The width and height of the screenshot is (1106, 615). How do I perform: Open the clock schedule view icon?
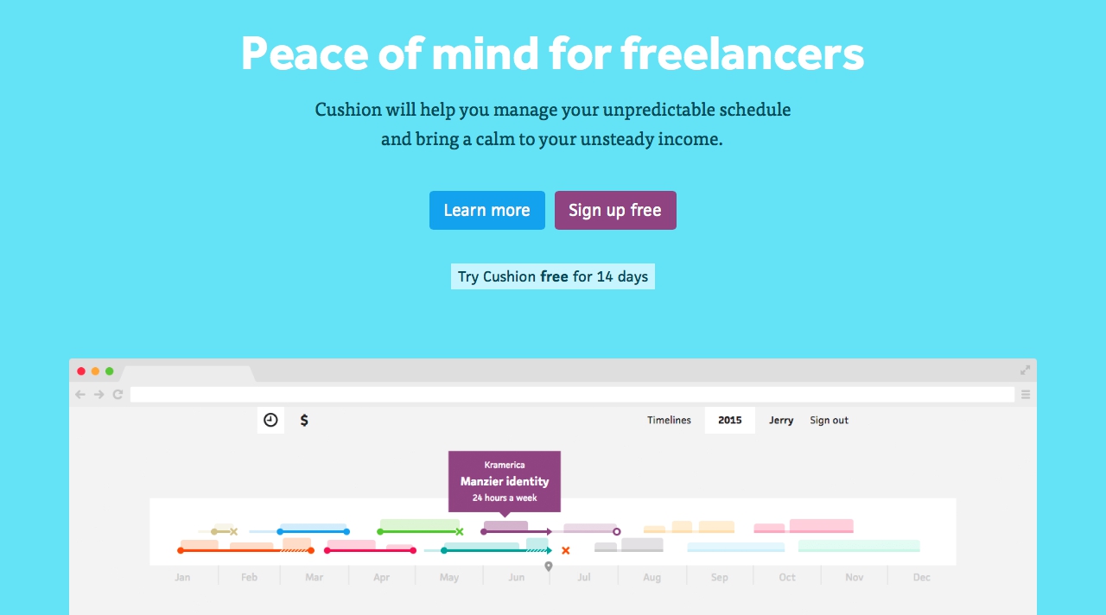tap(270, 420)
